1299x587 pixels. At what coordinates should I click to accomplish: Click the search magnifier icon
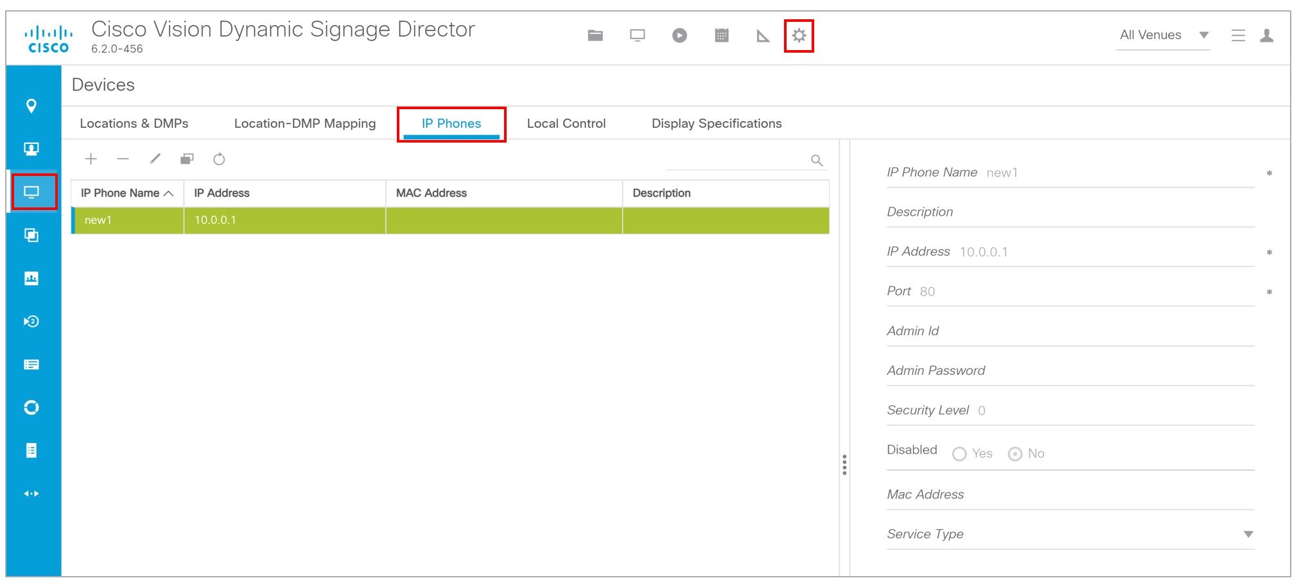(817, 161)
